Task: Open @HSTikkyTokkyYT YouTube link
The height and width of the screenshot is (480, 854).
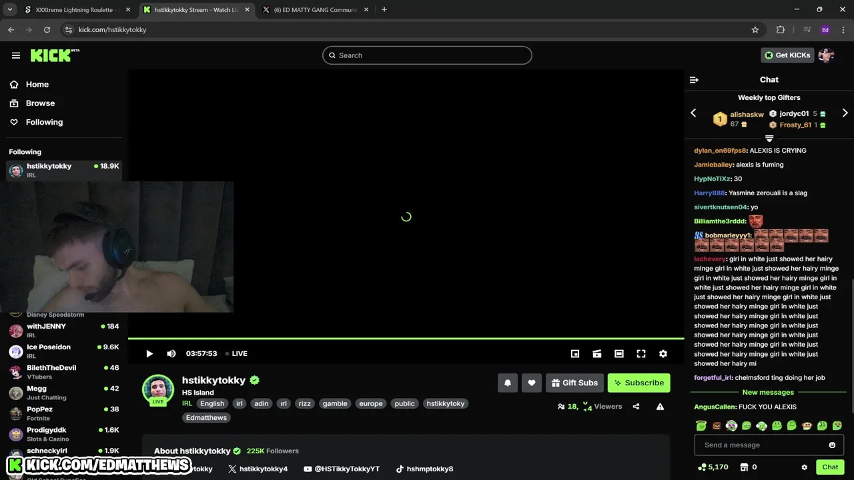Action: 342,469
